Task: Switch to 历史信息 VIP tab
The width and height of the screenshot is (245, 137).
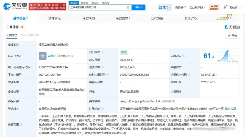Action: 223,18
